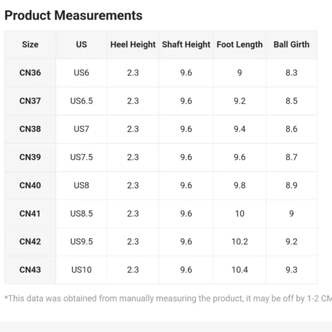Viewport: 332px width, 332px height.
Task: Click the Ball Girth column header
Action: 291,45
